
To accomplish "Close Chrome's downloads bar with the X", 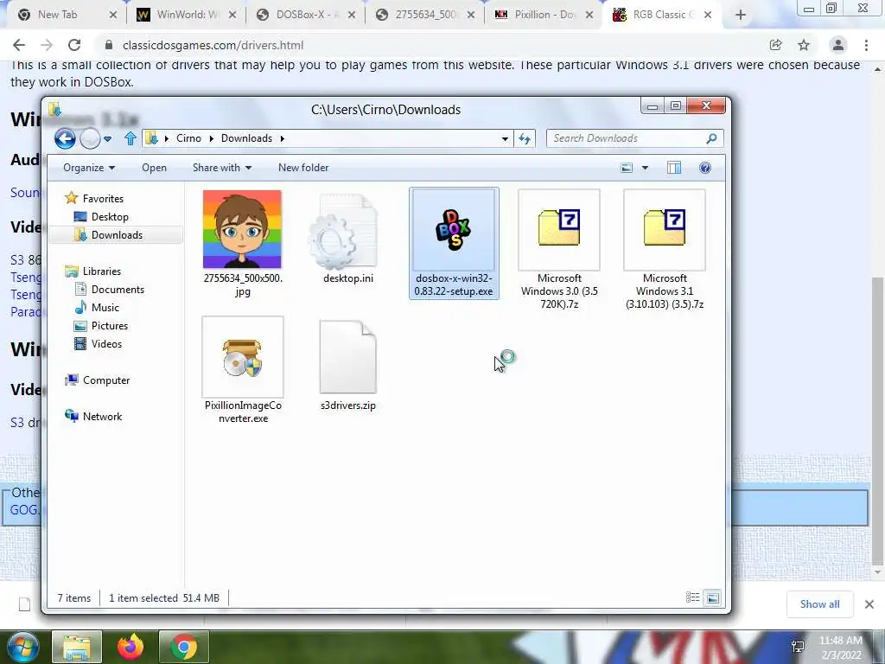I will pyautogui.click(x=869, y=604).
